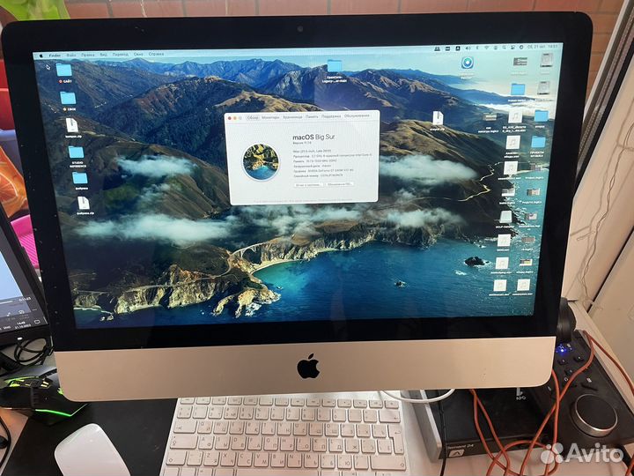Open the Правка menu

pos(88,55)
